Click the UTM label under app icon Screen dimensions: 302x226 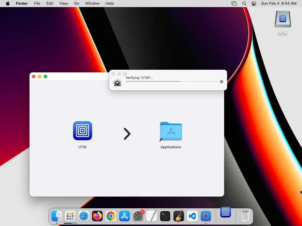83,147
